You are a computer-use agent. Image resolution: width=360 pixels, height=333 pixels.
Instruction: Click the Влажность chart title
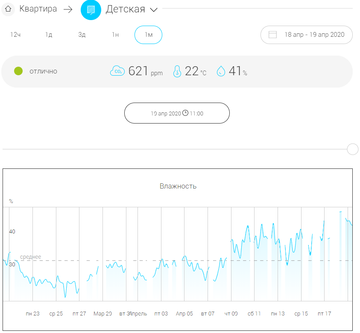178,186
